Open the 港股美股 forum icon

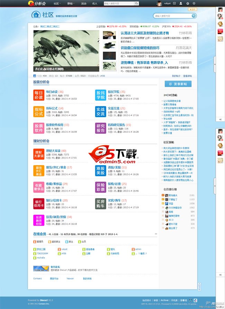click(100, 171)
